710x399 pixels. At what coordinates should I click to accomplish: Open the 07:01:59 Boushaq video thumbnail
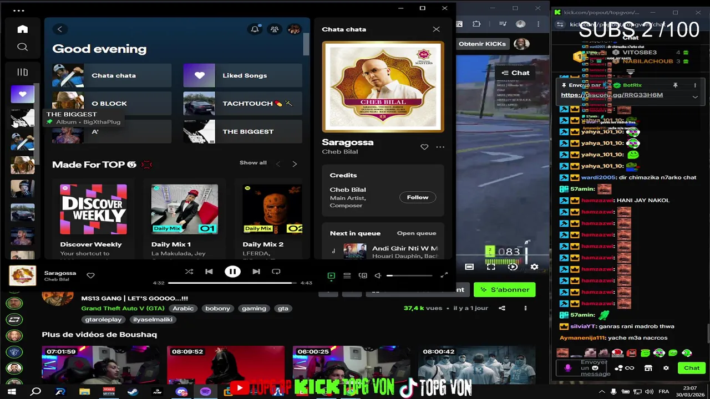[100, 365]
